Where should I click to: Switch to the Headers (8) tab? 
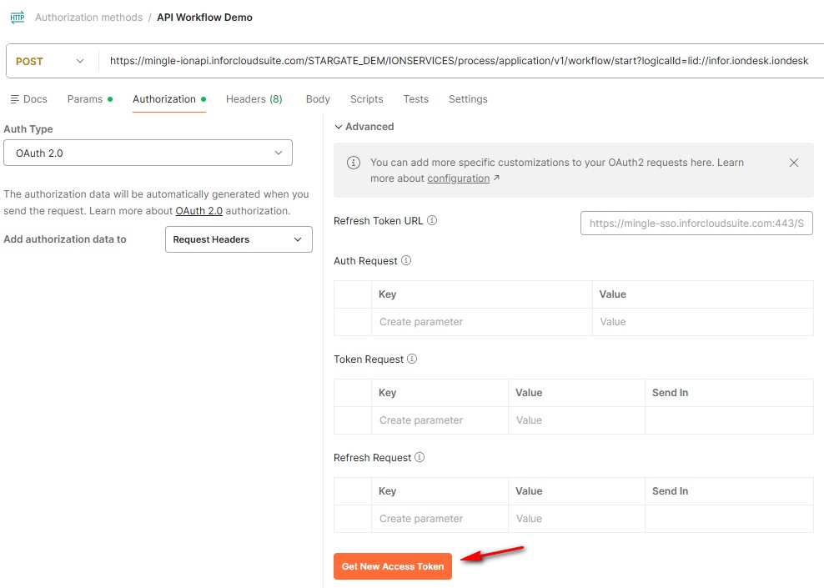coord(254,99)
